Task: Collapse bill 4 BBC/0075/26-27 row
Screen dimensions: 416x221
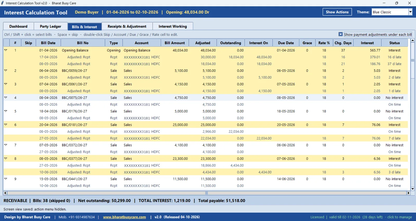Action: pos(5,97)
